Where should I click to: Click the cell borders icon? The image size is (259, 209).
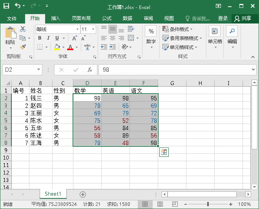40,47
